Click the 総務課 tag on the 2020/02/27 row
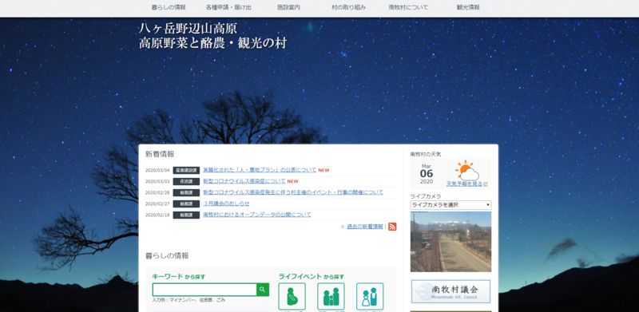639x312 pixels. 186,203
